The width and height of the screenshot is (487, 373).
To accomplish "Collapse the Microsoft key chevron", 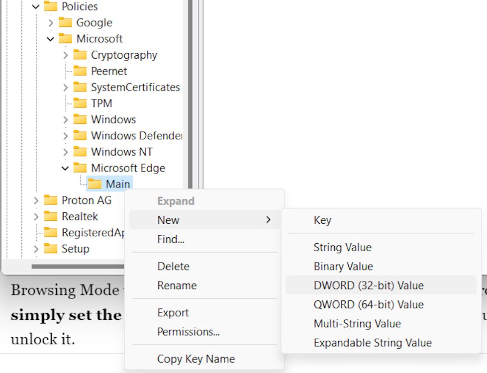I will [x=51, y=39].
